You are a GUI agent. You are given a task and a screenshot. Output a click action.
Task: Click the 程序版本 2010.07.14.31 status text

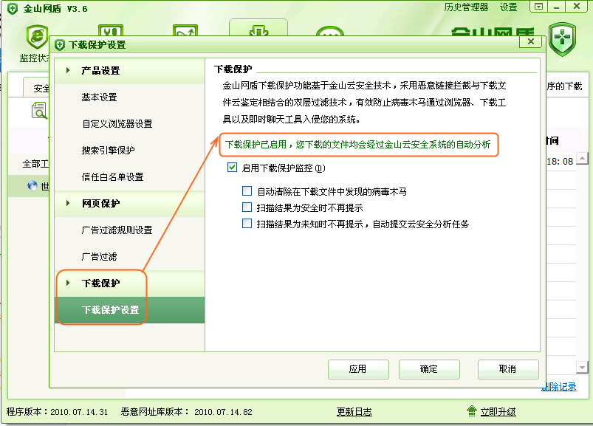tap(57, 412)
